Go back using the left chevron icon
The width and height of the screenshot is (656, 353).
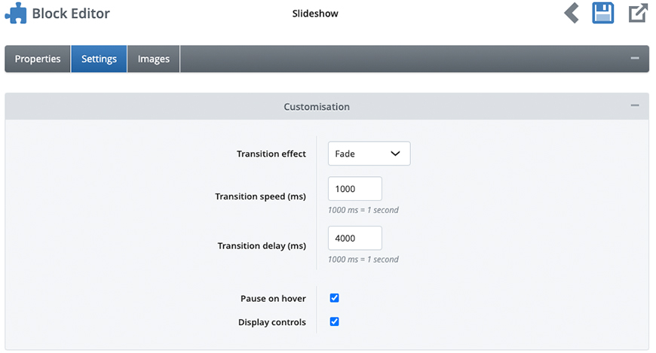(x=572, y=13)
